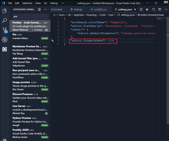Open the Extensions view in activity bar
The height and width of the screenshot is (141, 169).
pyautogui.click(x=5, y=49)
